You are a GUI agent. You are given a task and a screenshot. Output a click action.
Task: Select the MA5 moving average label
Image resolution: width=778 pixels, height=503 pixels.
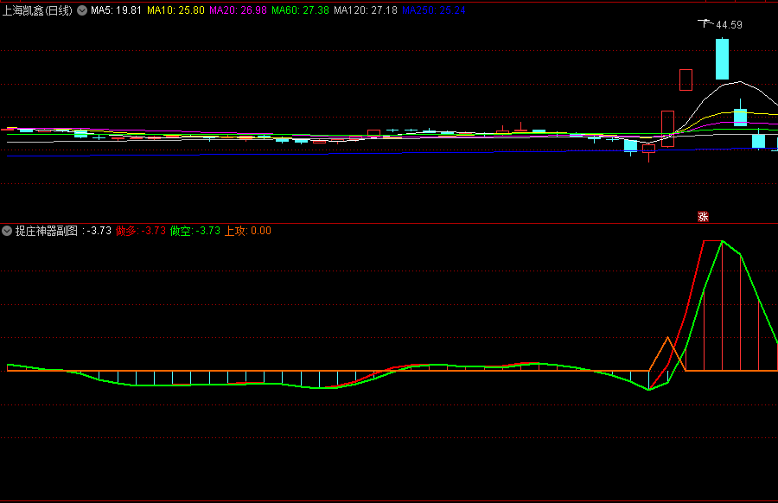click(x=116, y=10)
